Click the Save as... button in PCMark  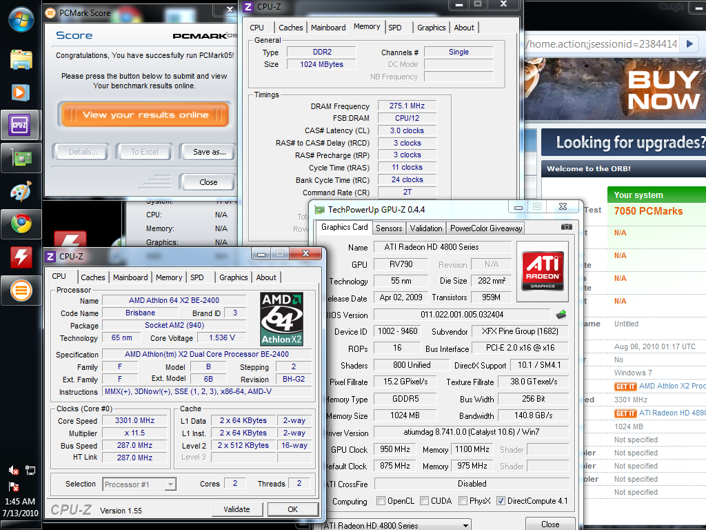tap(210, 152)
